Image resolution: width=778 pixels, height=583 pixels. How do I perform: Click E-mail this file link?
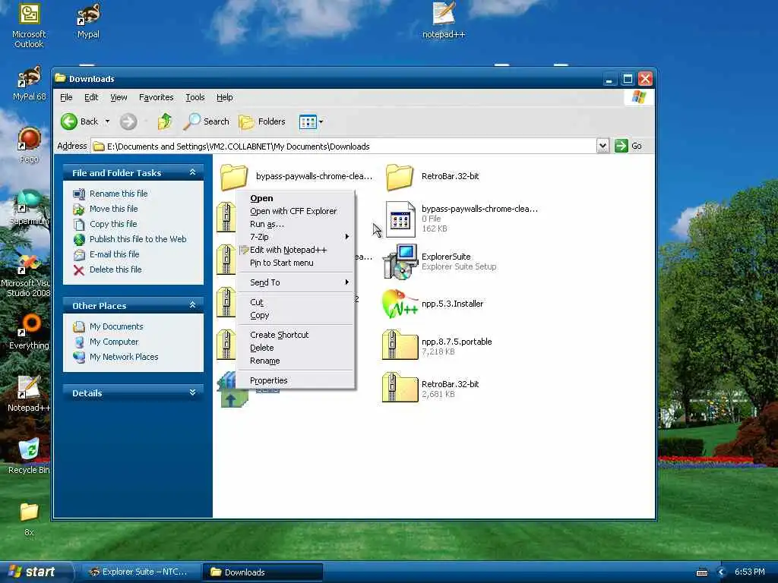(x=114, y=254)
